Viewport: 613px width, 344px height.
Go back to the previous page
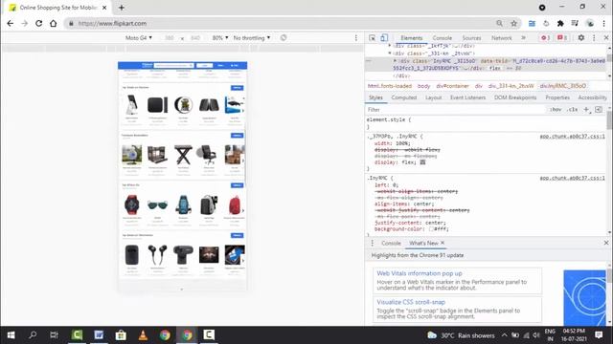(11, 23)
